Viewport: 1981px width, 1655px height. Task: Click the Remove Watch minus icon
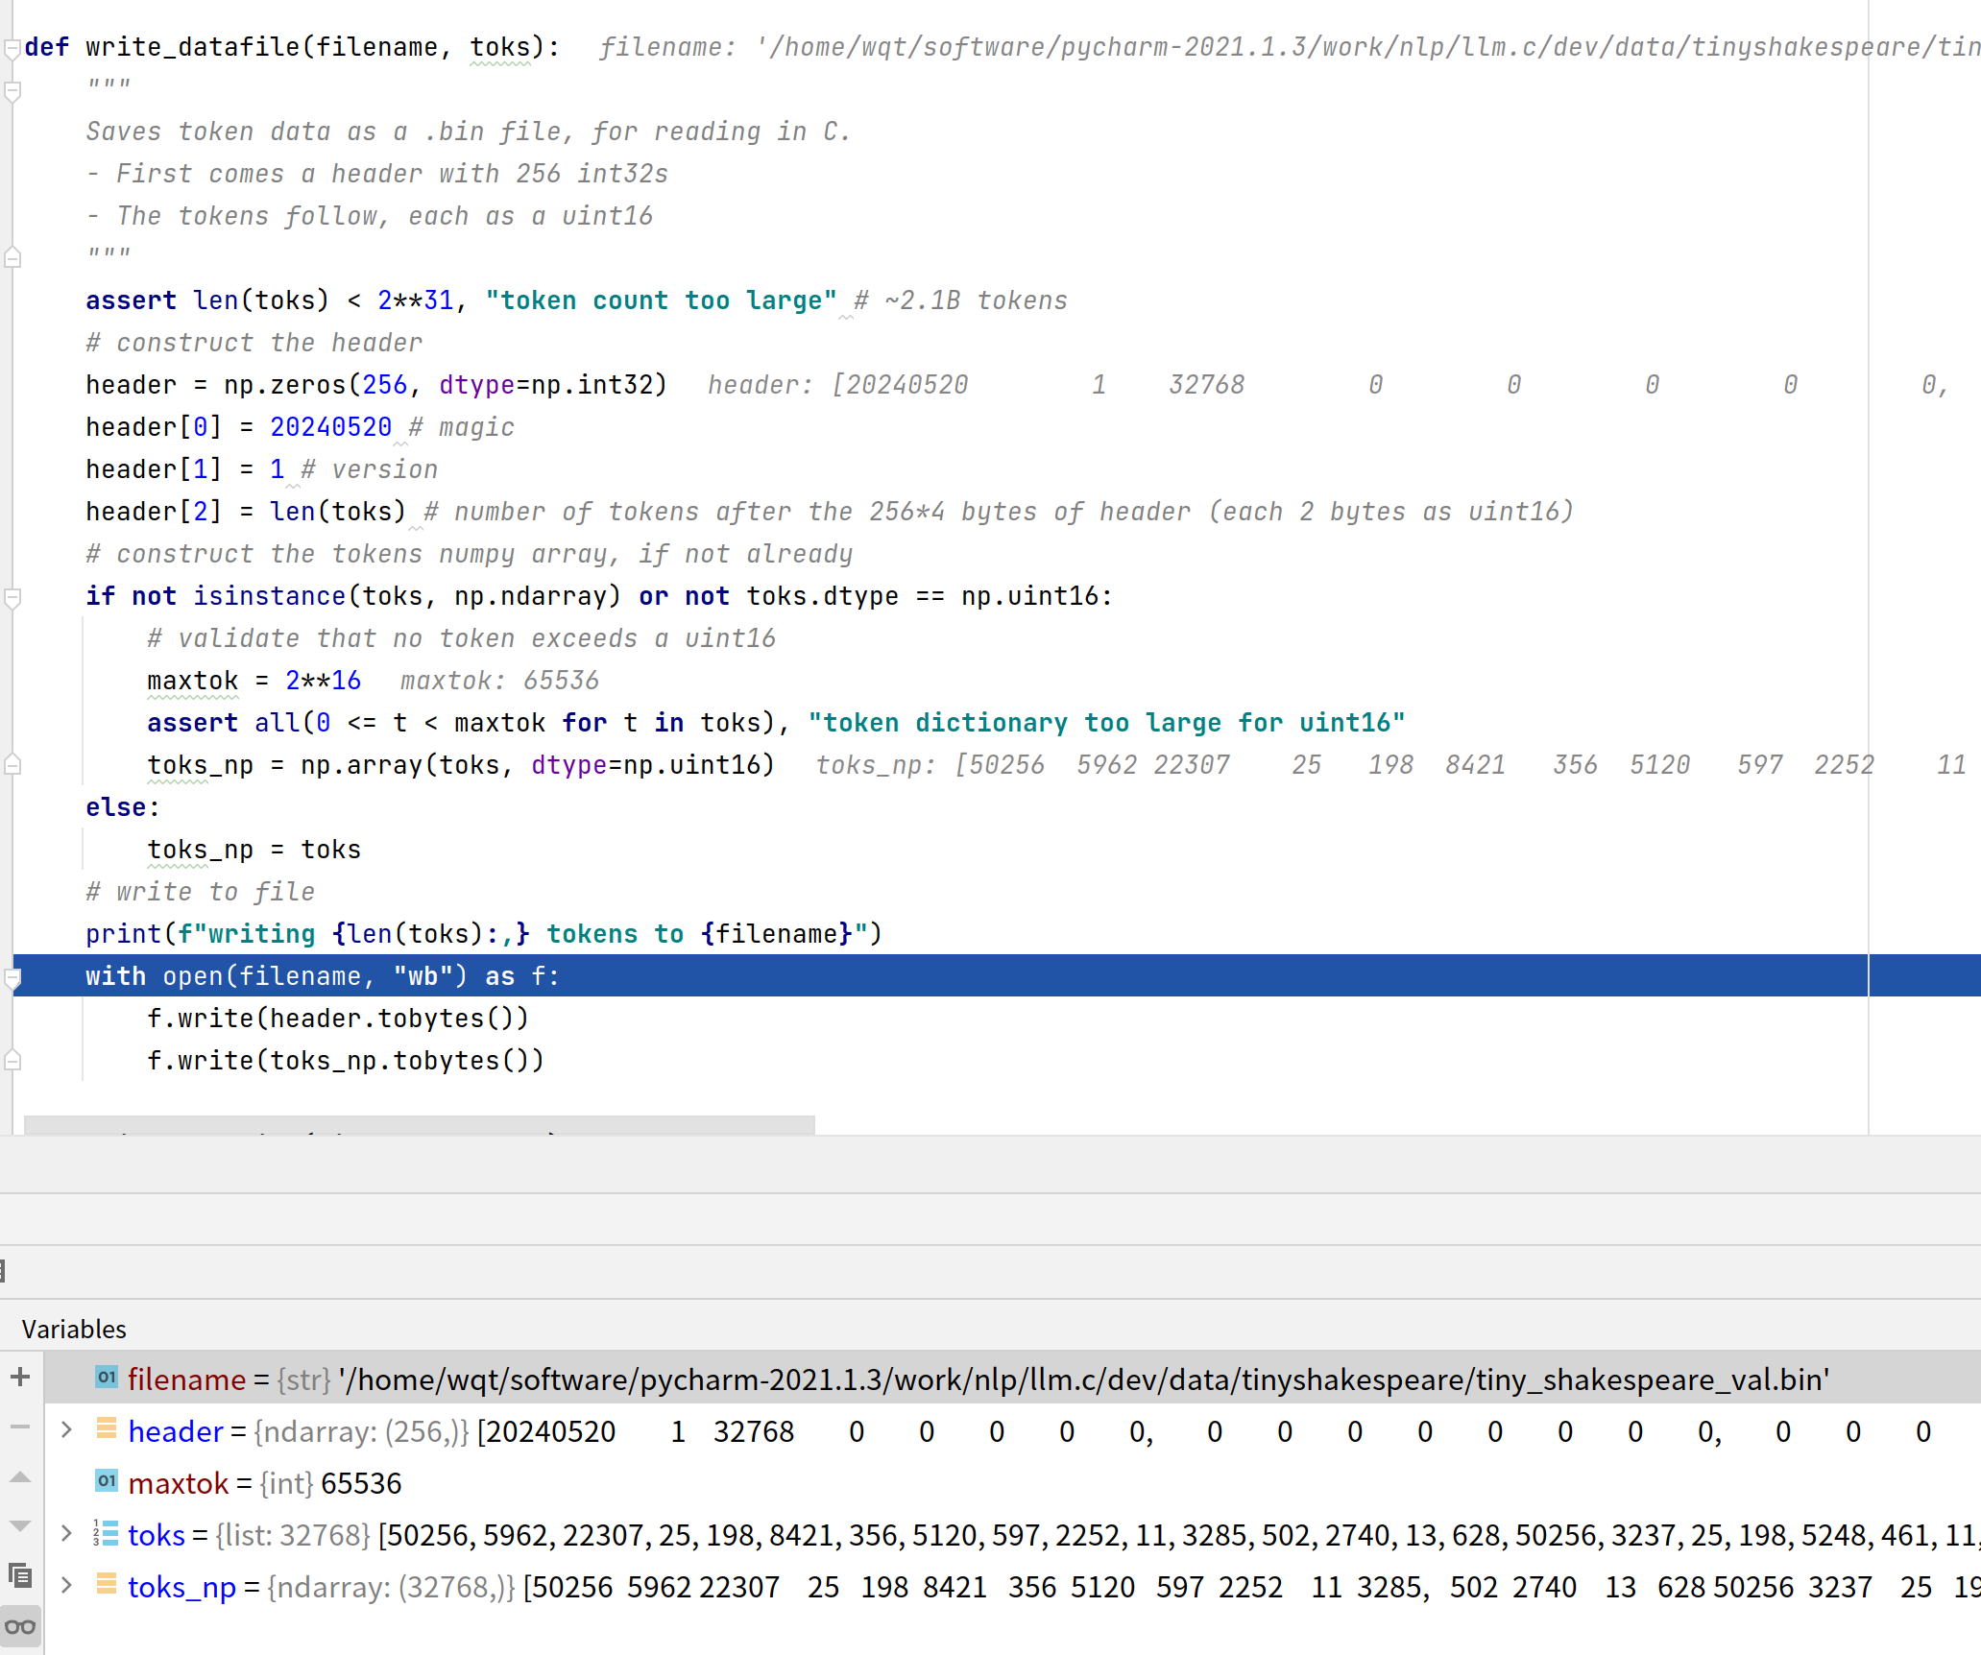point(20,1427)
